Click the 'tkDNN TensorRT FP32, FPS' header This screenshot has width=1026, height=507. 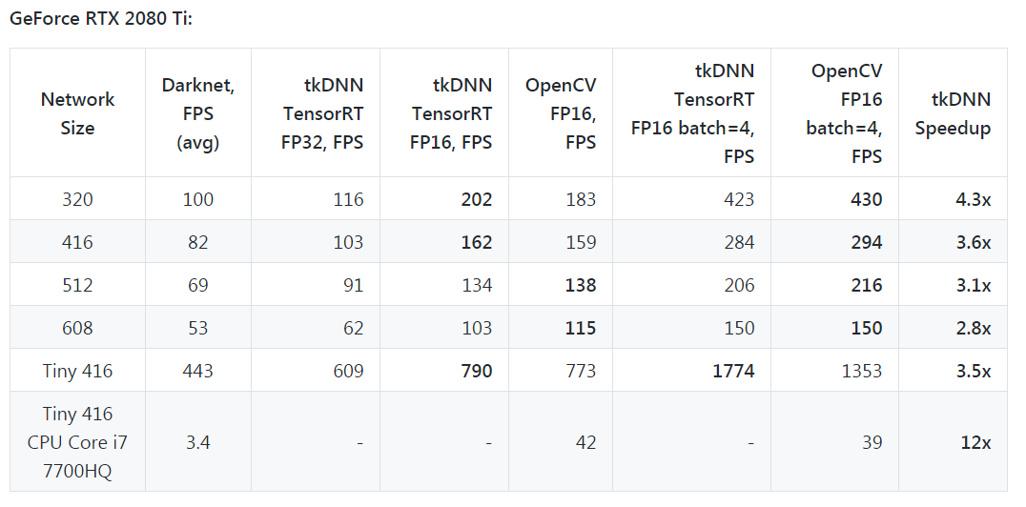(323, 113)
